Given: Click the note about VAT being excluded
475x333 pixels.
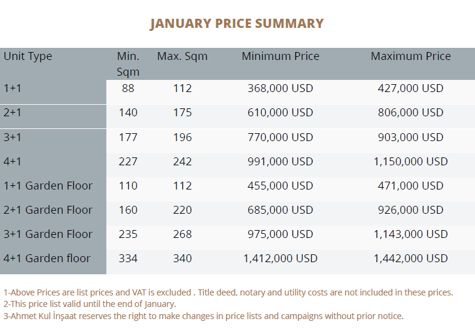Looking at the screenshot, I should pyautogui.click(x=228, y=292).
